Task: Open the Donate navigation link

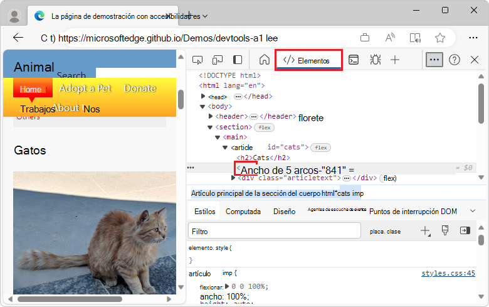Action: (140, 89)
